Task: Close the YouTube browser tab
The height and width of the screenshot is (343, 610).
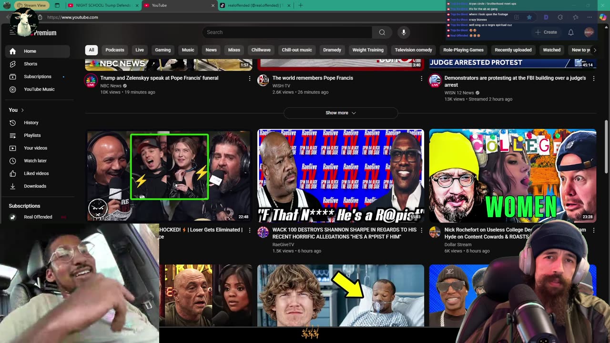Action: (x=213, y=5)
